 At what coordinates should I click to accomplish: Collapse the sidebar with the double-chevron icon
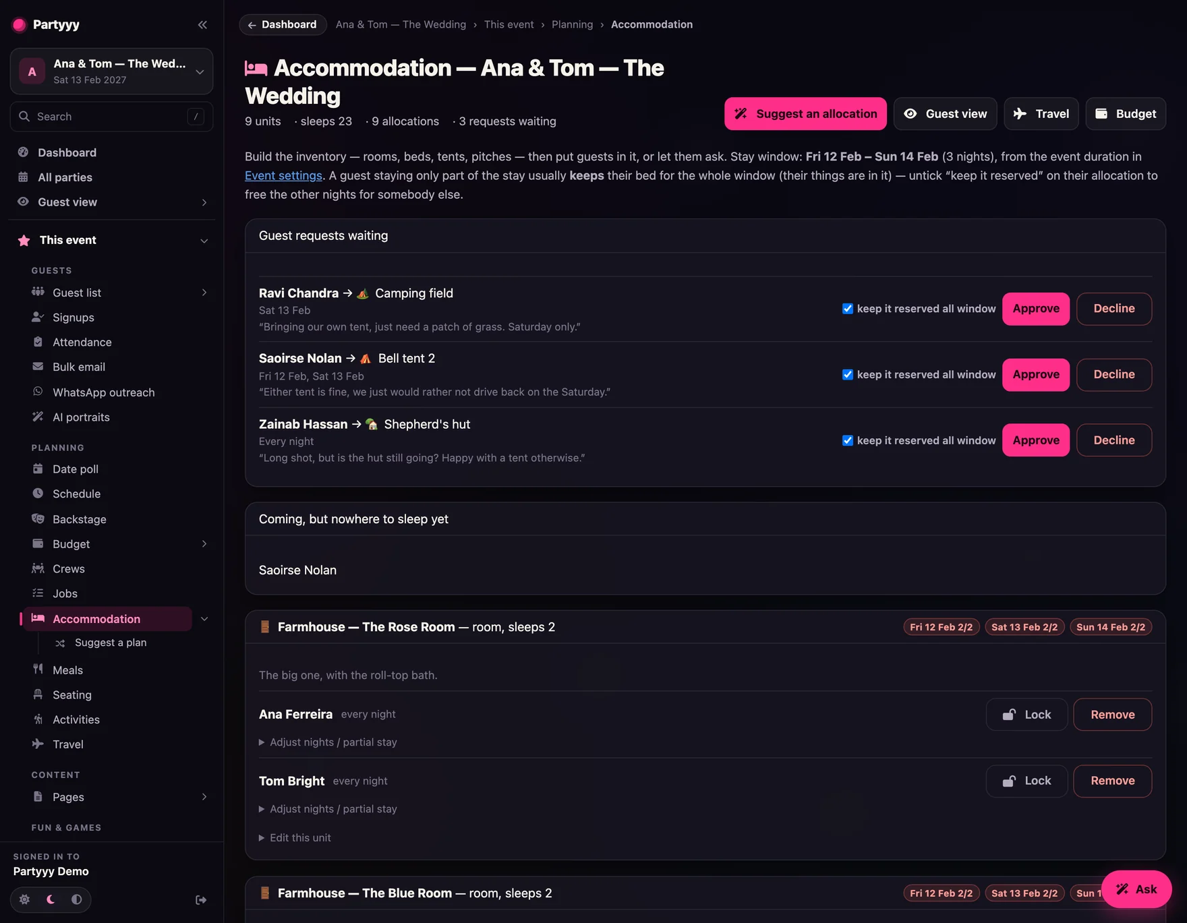point(202,25)
